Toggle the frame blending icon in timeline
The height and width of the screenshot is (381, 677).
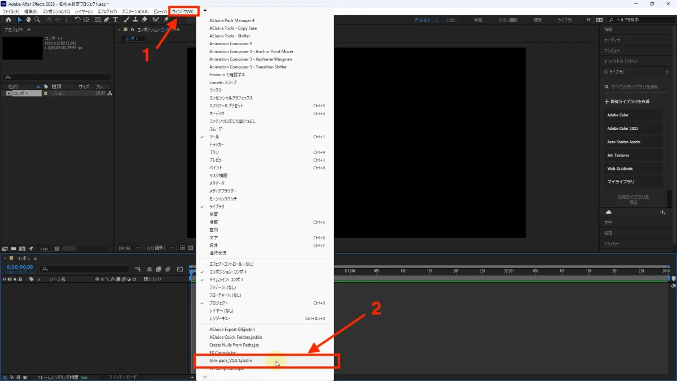click(160, 269)
